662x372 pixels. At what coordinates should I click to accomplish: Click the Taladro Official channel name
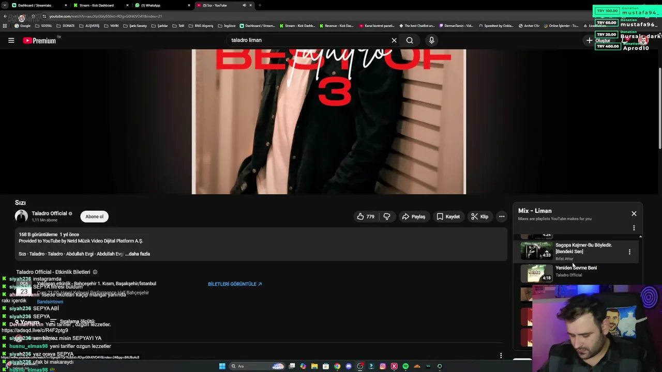click(x=49, y=213)
